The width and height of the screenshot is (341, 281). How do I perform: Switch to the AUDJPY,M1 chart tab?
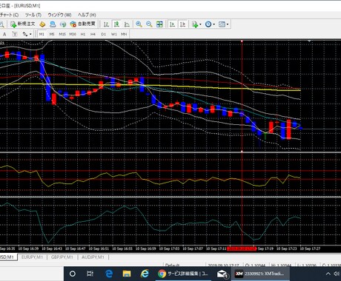tap(93, 257)
